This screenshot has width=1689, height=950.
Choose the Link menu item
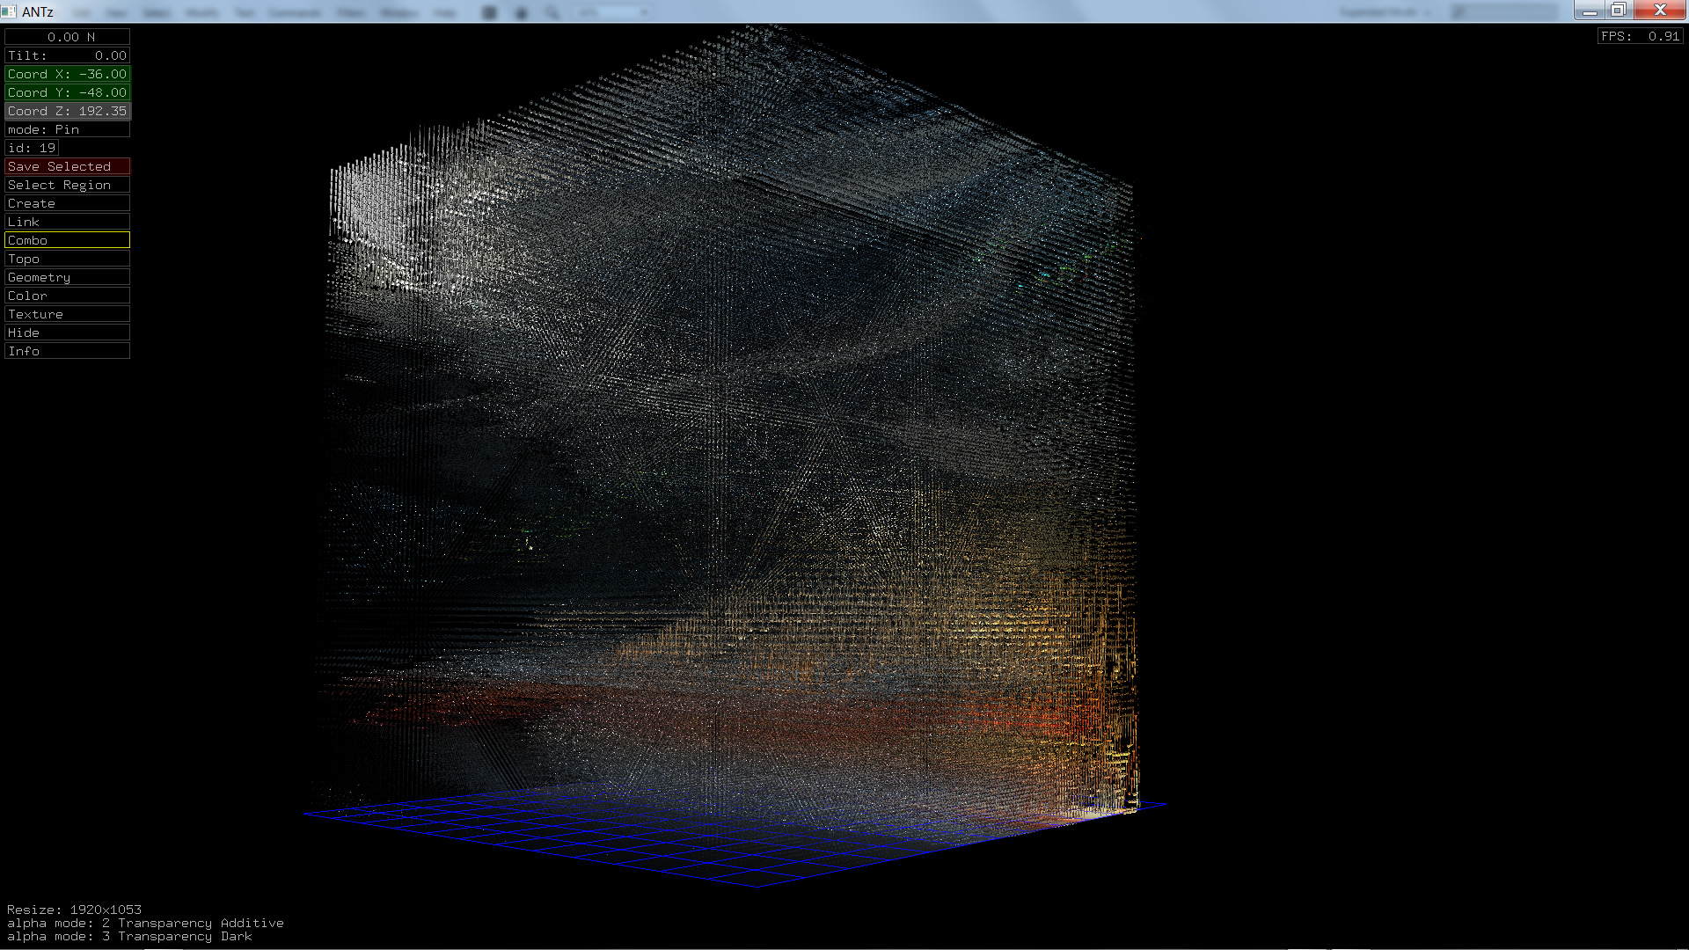(67, 222)
